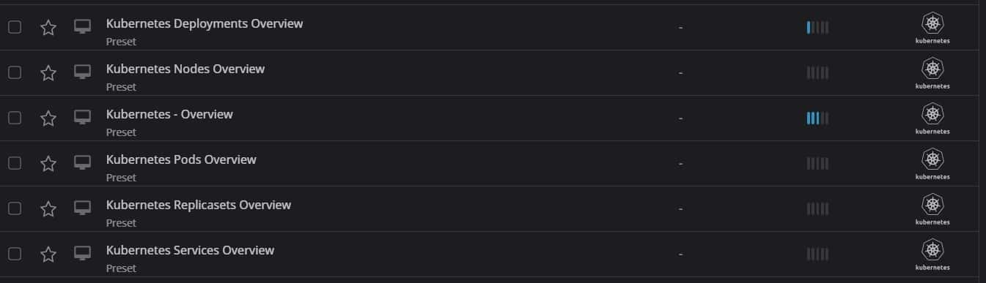Screen dimensions: 986x283
Task: Click popularity bars for Kubernetes - Overview
Action: point(817,118)
